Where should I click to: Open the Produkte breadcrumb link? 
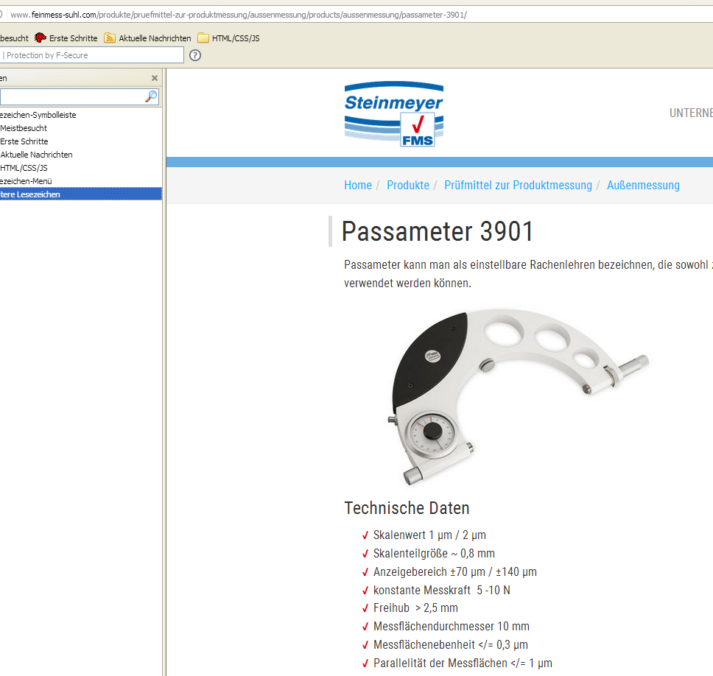tap(408, 185)
